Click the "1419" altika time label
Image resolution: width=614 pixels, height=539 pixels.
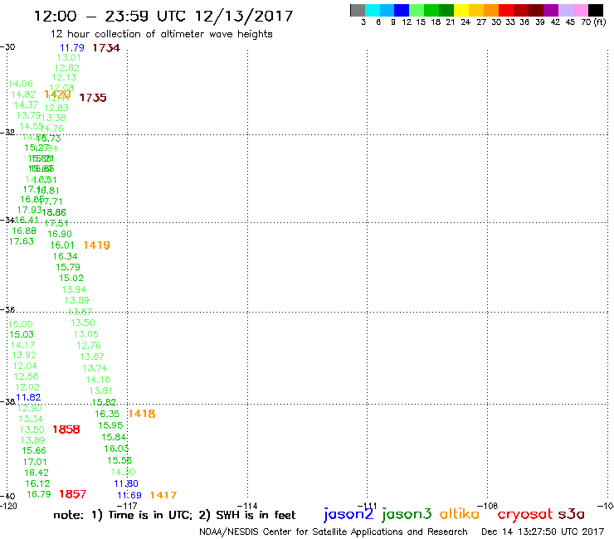pyautogui.click(x=97, y=245)
